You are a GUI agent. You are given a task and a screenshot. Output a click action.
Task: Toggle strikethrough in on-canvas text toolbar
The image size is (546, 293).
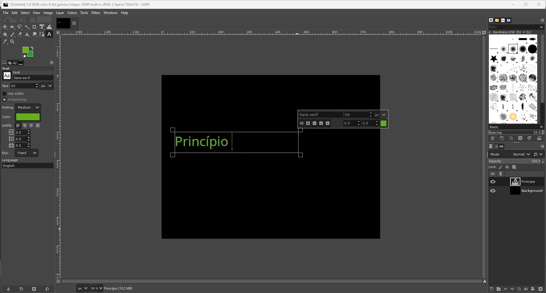pos(327,123)
